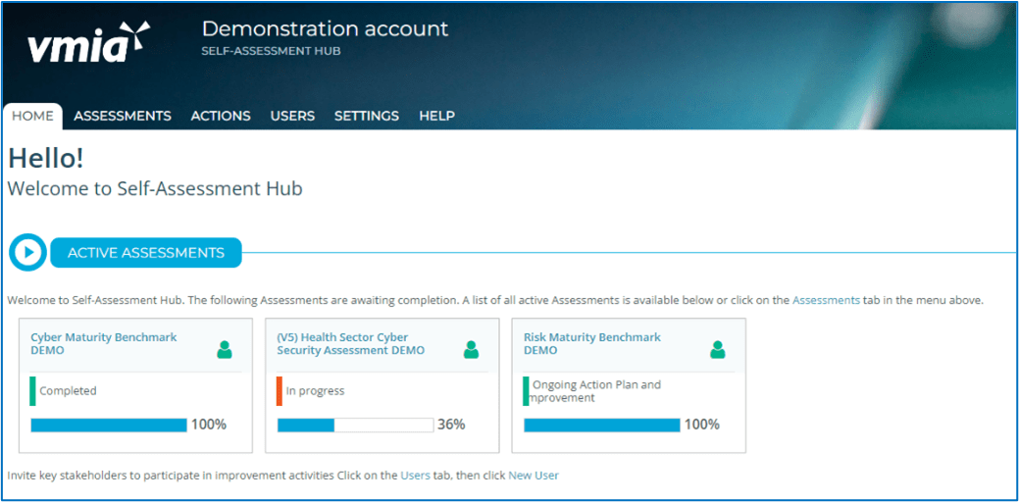The width and height of the screenshot is (1019, 502).
Task: Click the Completed status text
Action: [69, 391]
